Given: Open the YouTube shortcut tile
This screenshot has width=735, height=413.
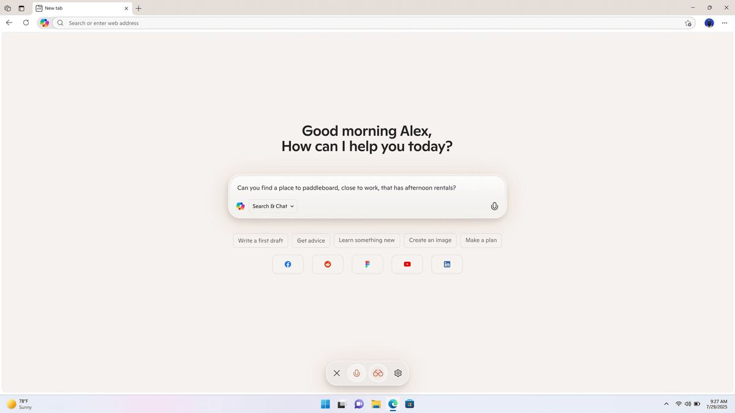Looking at the screenshot, I should click(x=407, y=264).
